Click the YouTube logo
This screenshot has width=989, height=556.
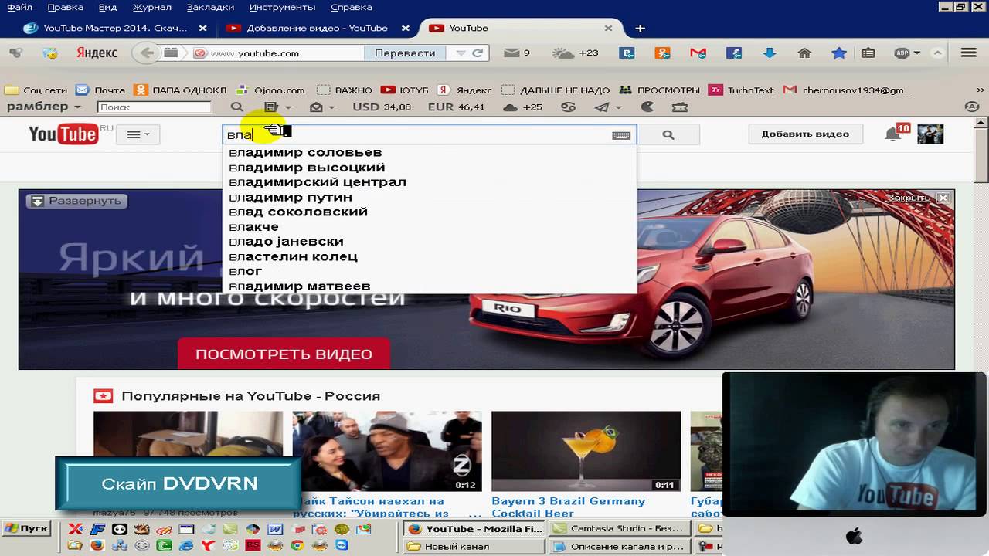click(64, 134)
